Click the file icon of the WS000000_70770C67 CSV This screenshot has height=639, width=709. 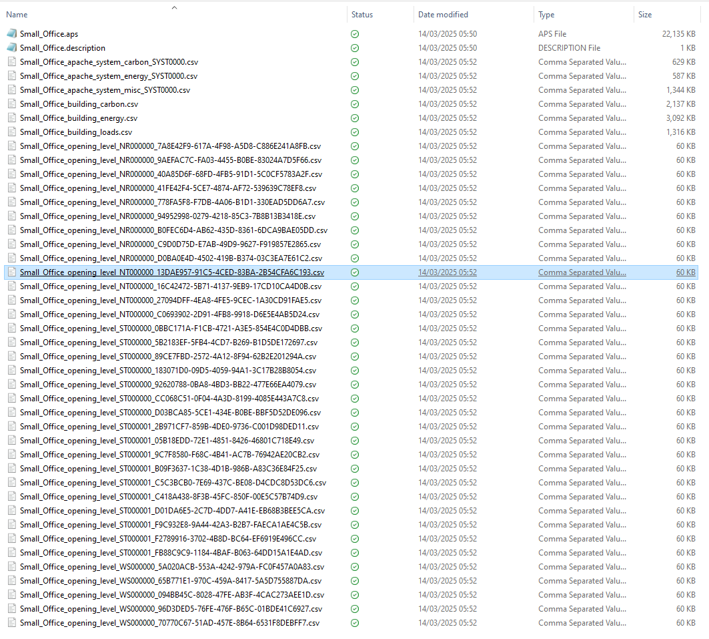[x=11, y=622]
